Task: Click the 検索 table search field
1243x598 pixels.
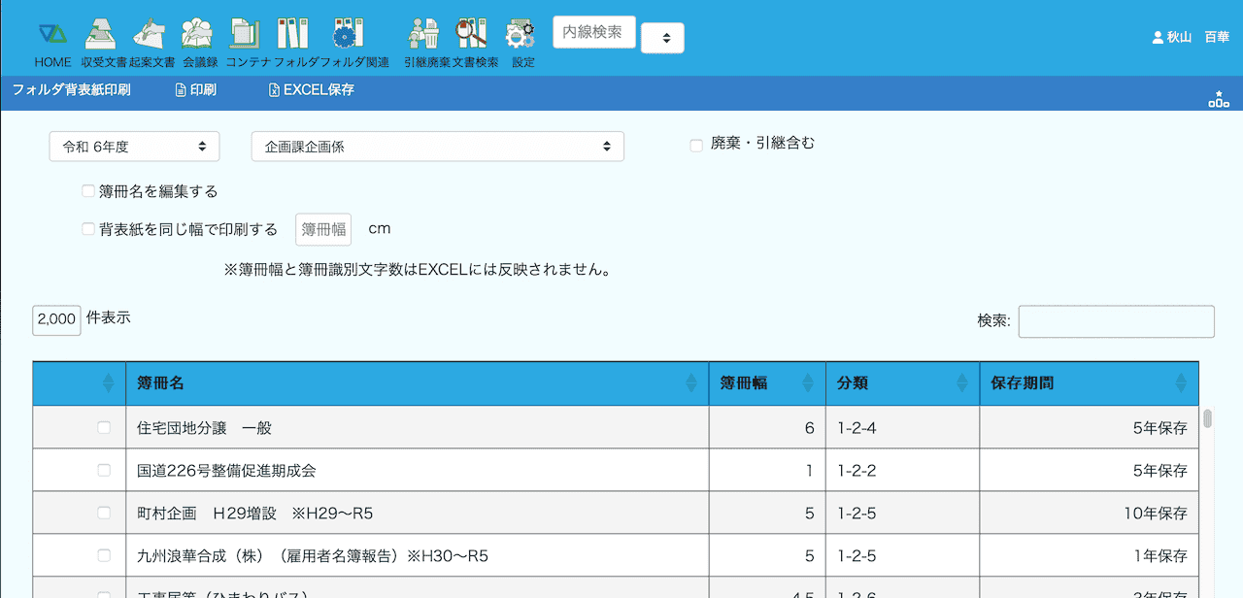Action: (x=1116, y=321)
